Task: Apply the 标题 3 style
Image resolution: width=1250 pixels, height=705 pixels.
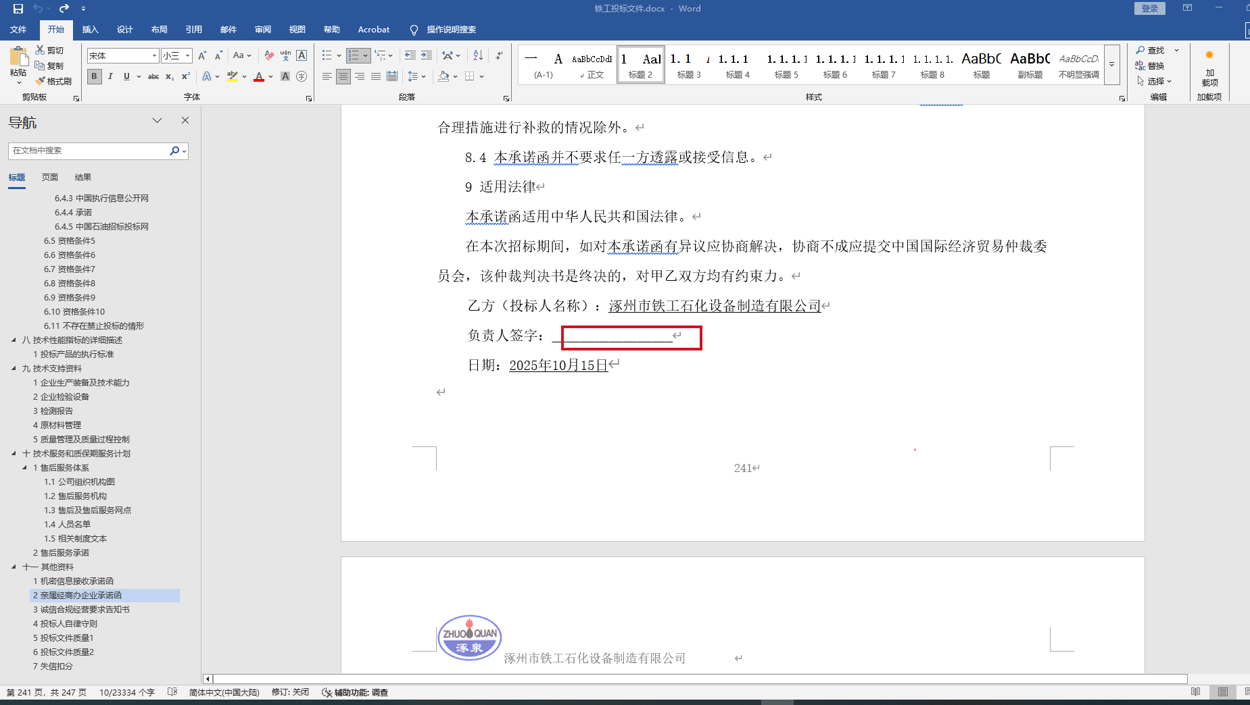Action: [x=689, y=66]
